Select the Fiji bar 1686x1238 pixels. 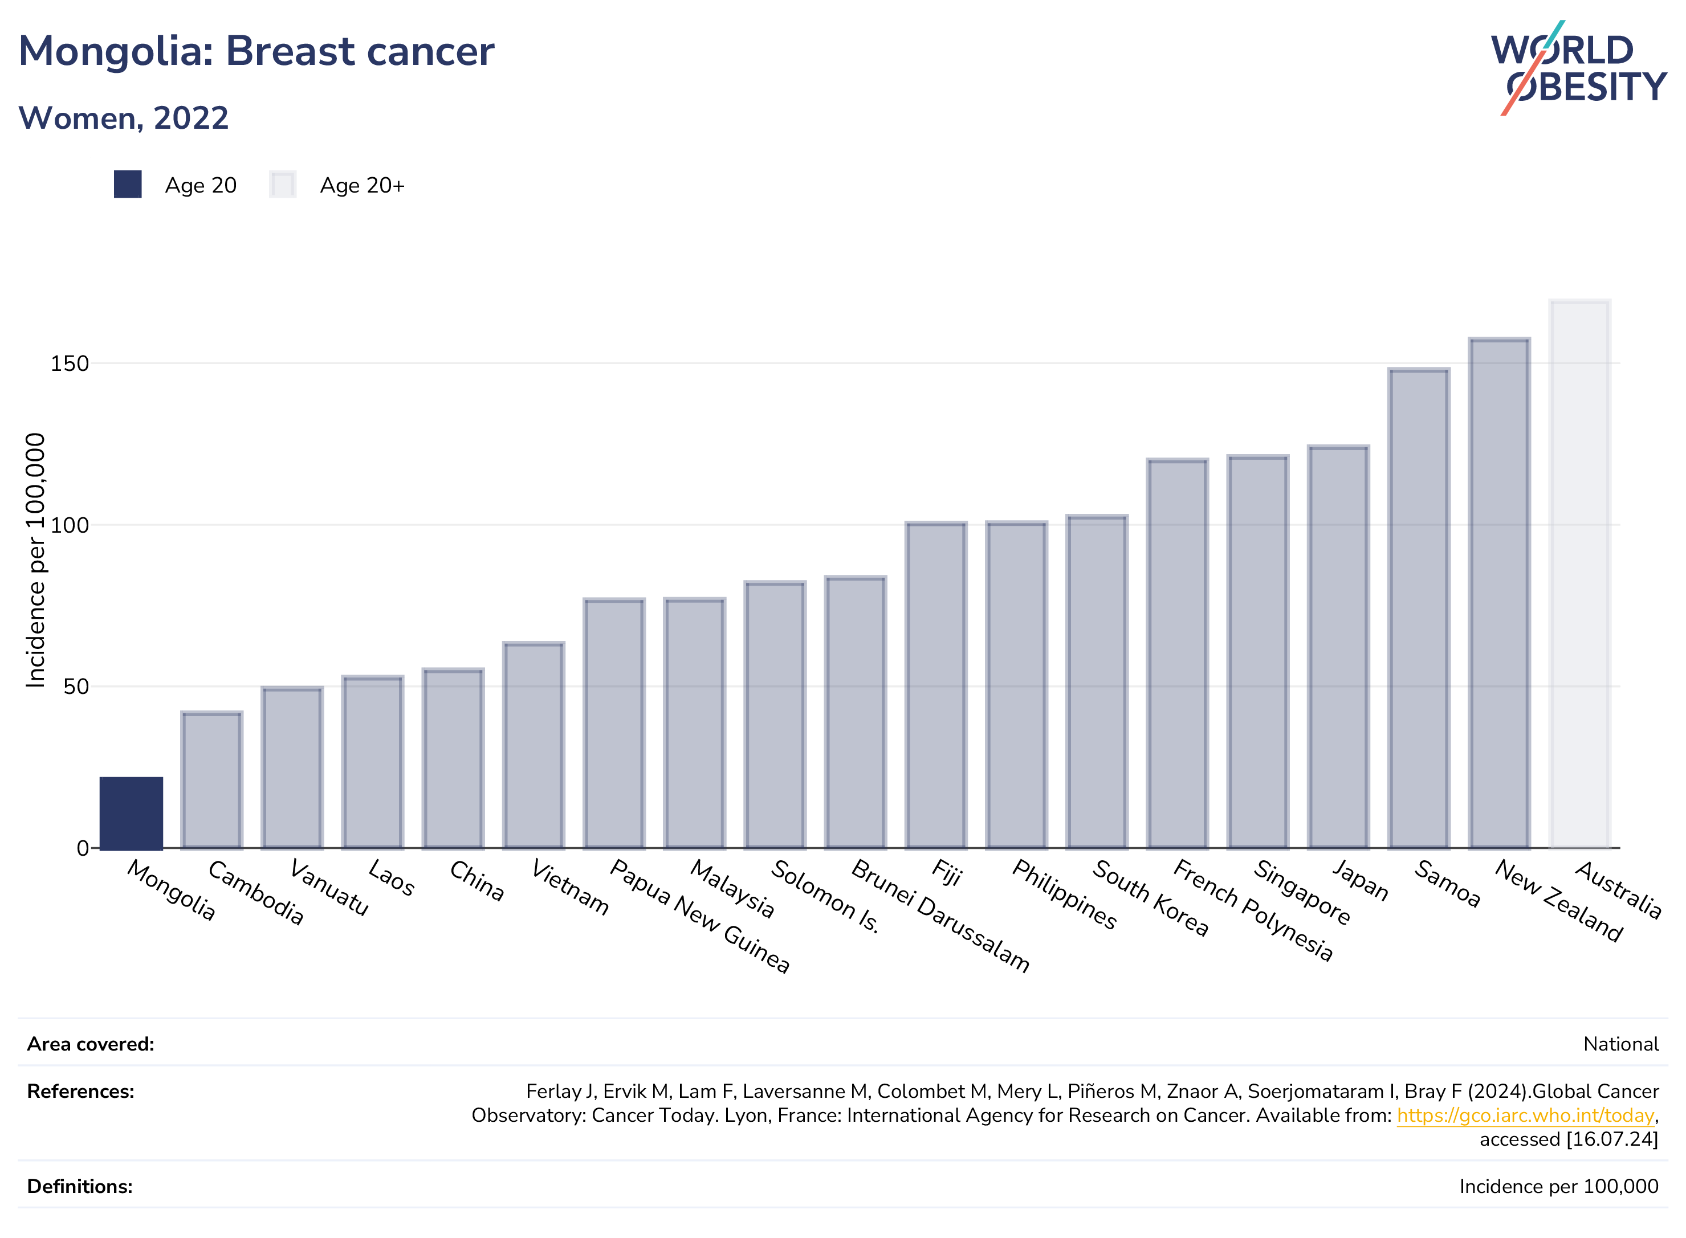[935, 686]
